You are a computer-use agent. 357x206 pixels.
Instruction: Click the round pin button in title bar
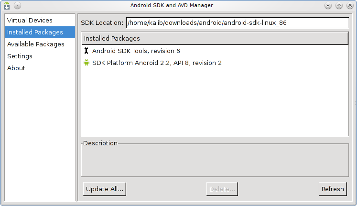pyautogui.click(x=17, y=5)
